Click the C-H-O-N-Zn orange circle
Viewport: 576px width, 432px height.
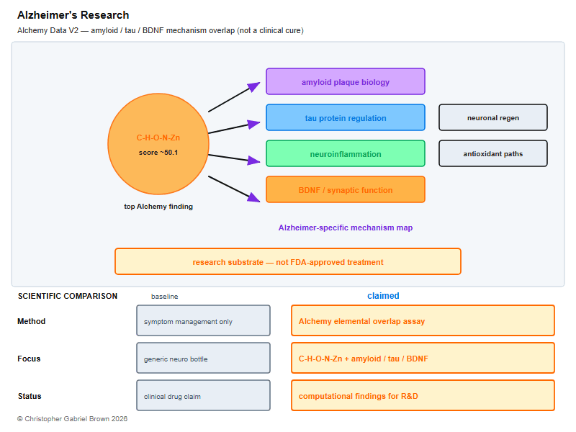[x=158, y=144]
